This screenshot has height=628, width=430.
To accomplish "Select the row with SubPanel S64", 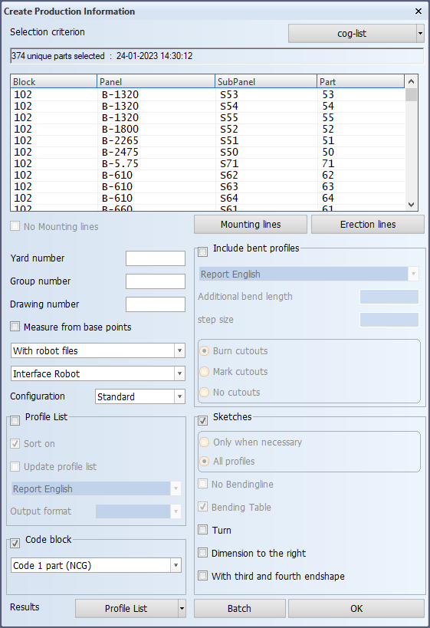I will click(x=208, y=199).
